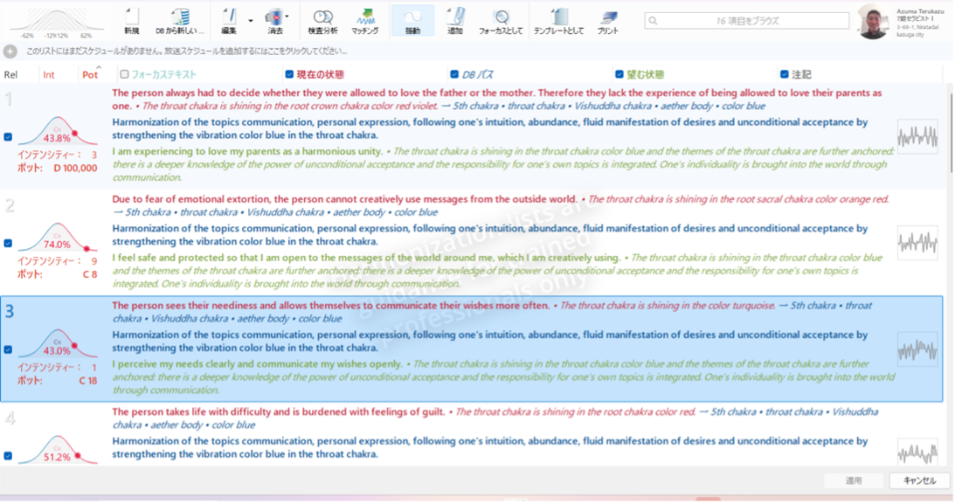
Task: Enable the フォーカステキスト checkbox
Action: pos(125,75)
